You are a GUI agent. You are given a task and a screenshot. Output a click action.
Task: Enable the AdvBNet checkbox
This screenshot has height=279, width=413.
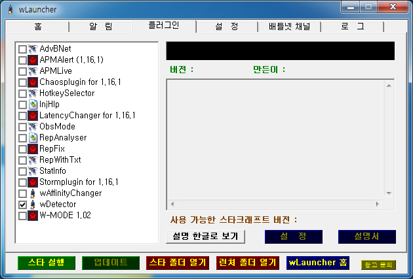(22, 49)
